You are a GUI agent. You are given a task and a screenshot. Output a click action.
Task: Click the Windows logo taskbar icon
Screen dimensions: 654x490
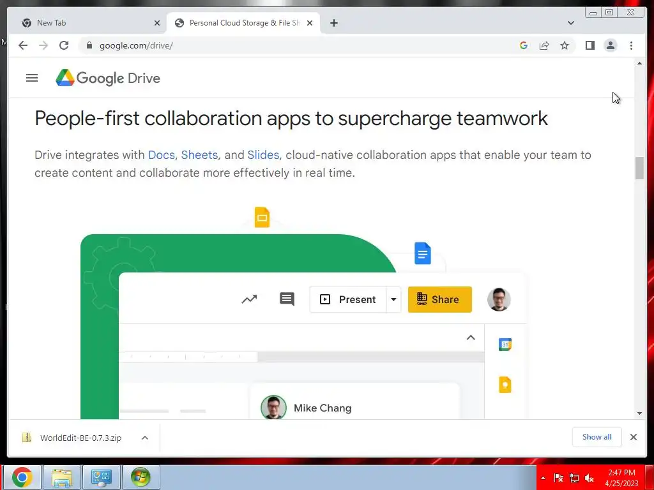[x=141, y=477]
